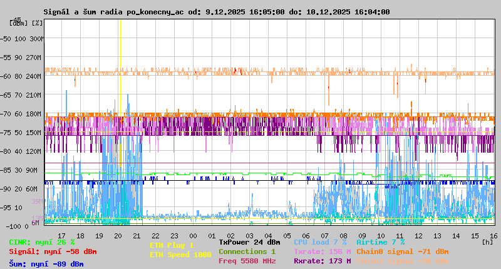Click the '[h]' time axis unit label

[487, 242]
